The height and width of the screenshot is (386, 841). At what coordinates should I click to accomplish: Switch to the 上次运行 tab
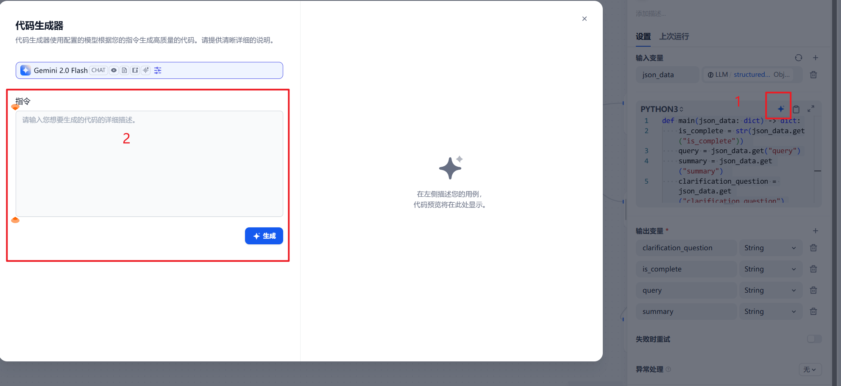point(674,36)
